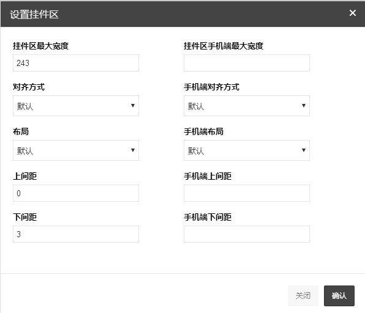
Task: Click the 下间距 input field showing 3
Action: [x=76, y=234]
